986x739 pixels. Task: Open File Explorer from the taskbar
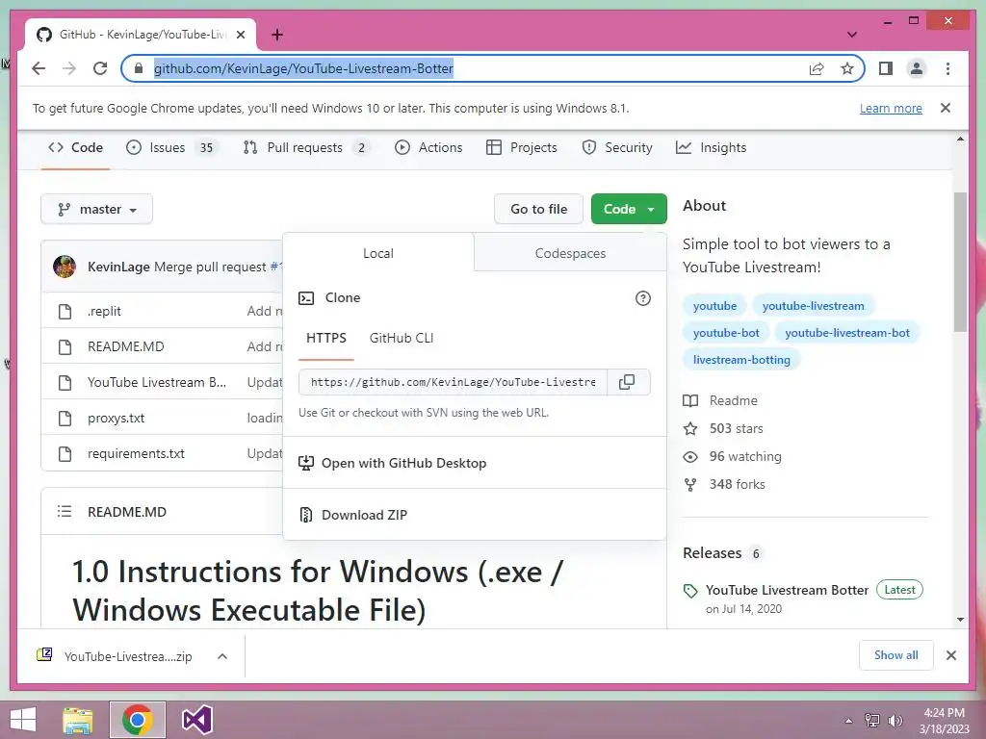tap(78, 720)
